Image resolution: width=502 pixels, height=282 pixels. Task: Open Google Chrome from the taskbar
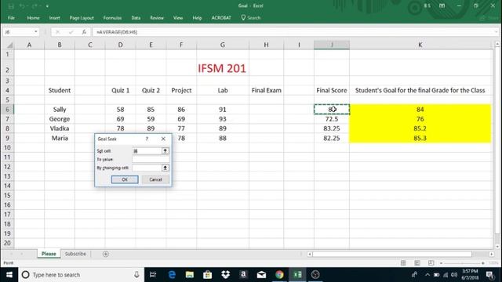pos(279,275)
